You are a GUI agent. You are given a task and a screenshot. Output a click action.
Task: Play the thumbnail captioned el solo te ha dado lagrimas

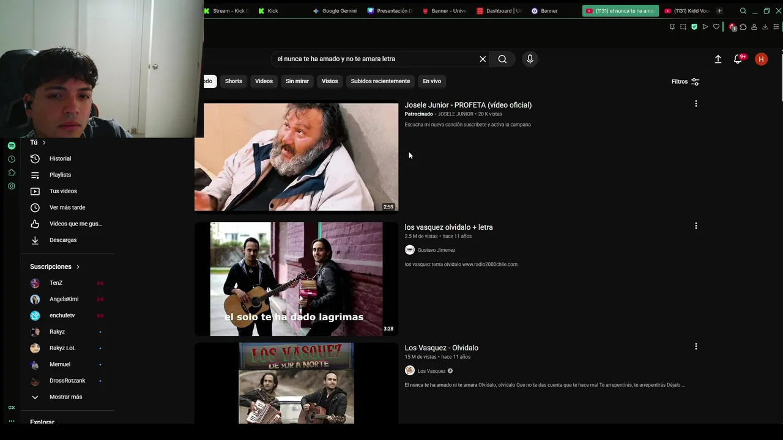tap(296, 279)
